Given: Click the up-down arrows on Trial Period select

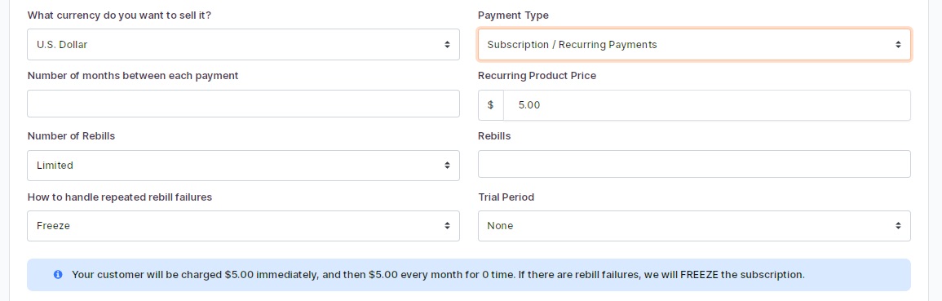Looking at the screenshot, I should click(897, 226).
